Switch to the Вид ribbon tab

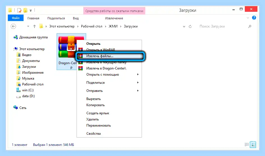click(x=76, y=18)
